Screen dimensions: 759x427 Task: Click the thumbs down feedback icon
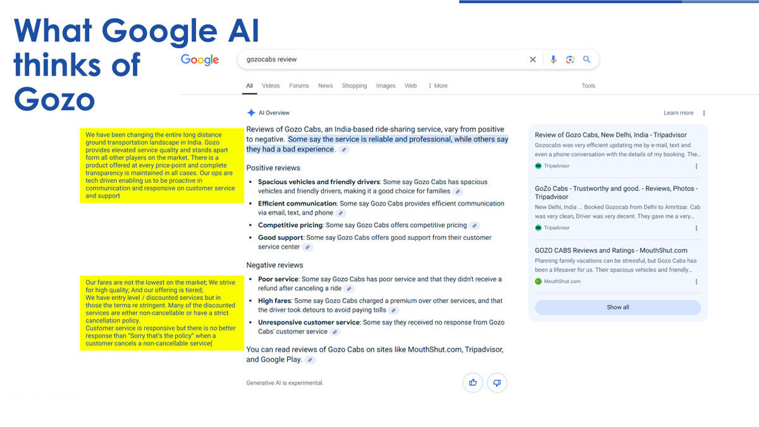[x=497, y=383]
